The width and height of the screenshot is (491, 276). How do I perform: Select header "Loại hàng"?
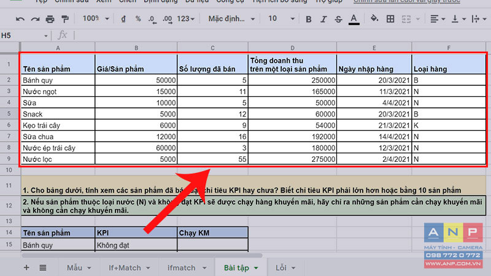point(449,64)
